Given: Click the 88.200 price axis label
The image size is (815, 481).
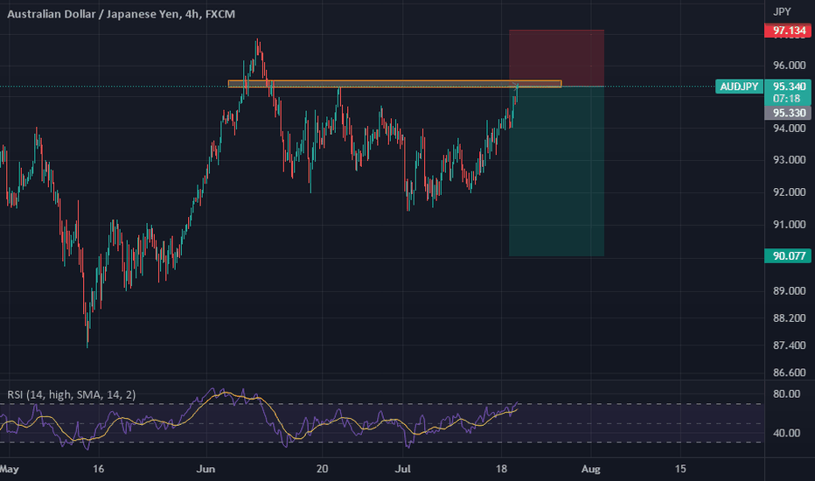Looking at the screenshot, I should pos(789,317).
